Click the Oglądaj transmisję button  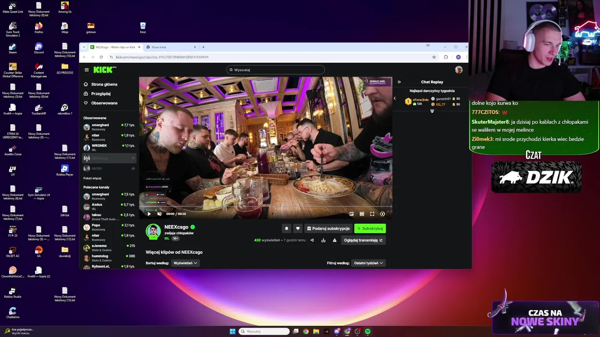(363, 240)
